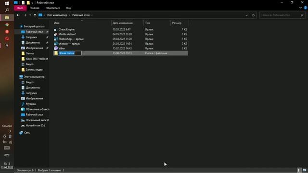Open touch keyboard tray icon

[x=7, y=148]
